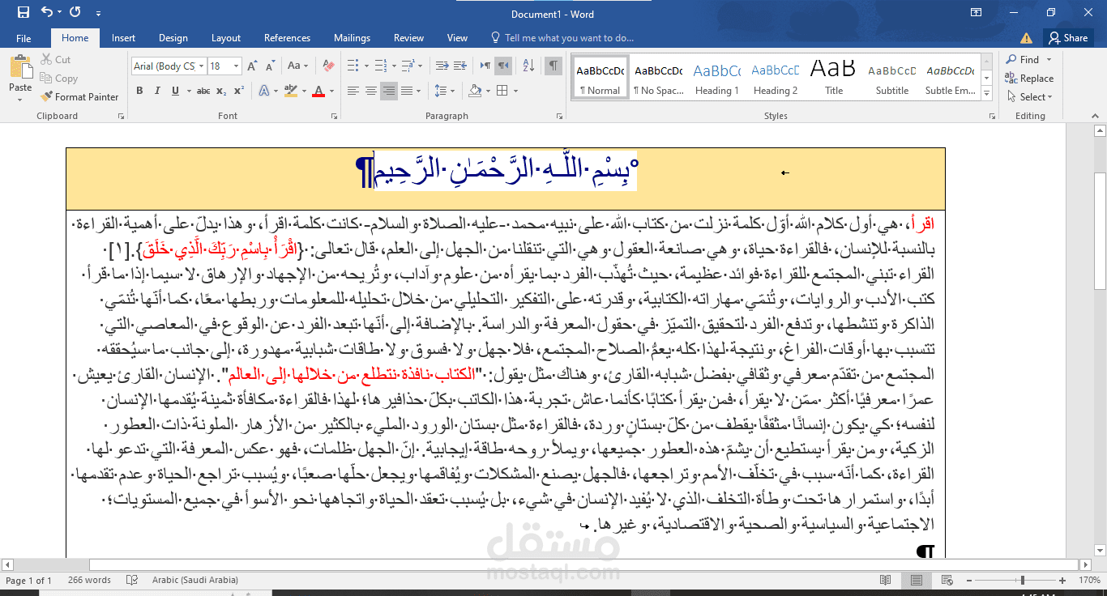Open Paragraph dialog launcher

point(558,117)
